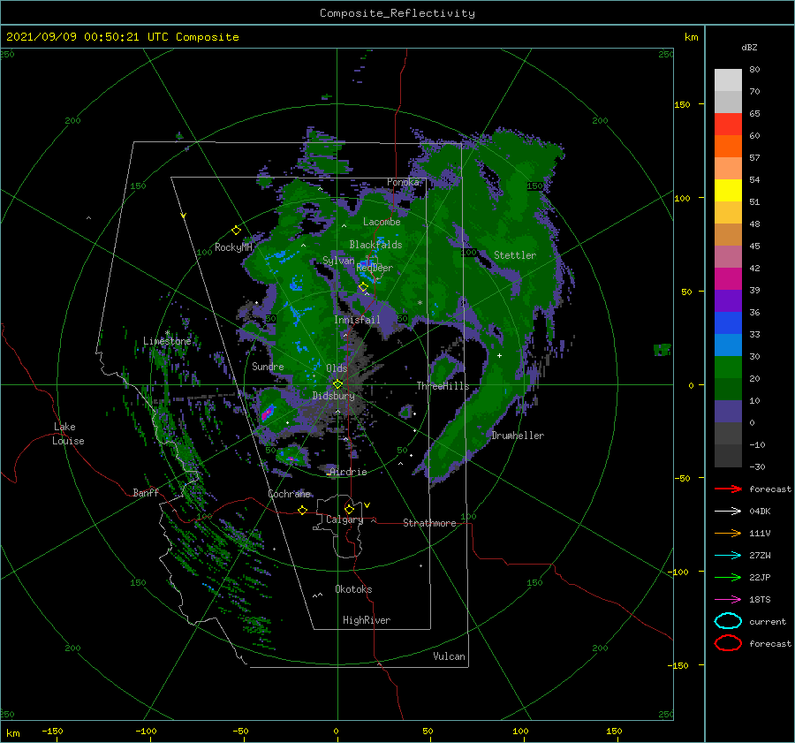
Task: Click the Lake Louise label
Action: click(x=68, y=434)
